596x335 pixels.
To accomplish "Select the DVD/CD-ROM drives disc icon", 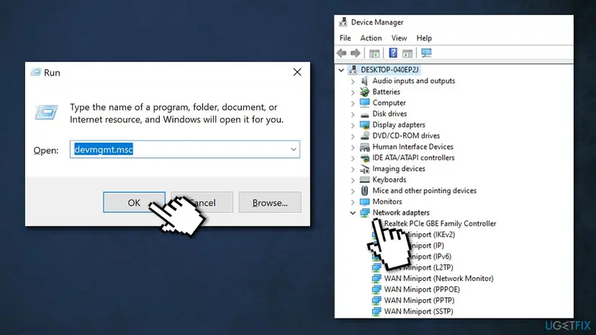I will pyautogui.click(x=364, y=136).
